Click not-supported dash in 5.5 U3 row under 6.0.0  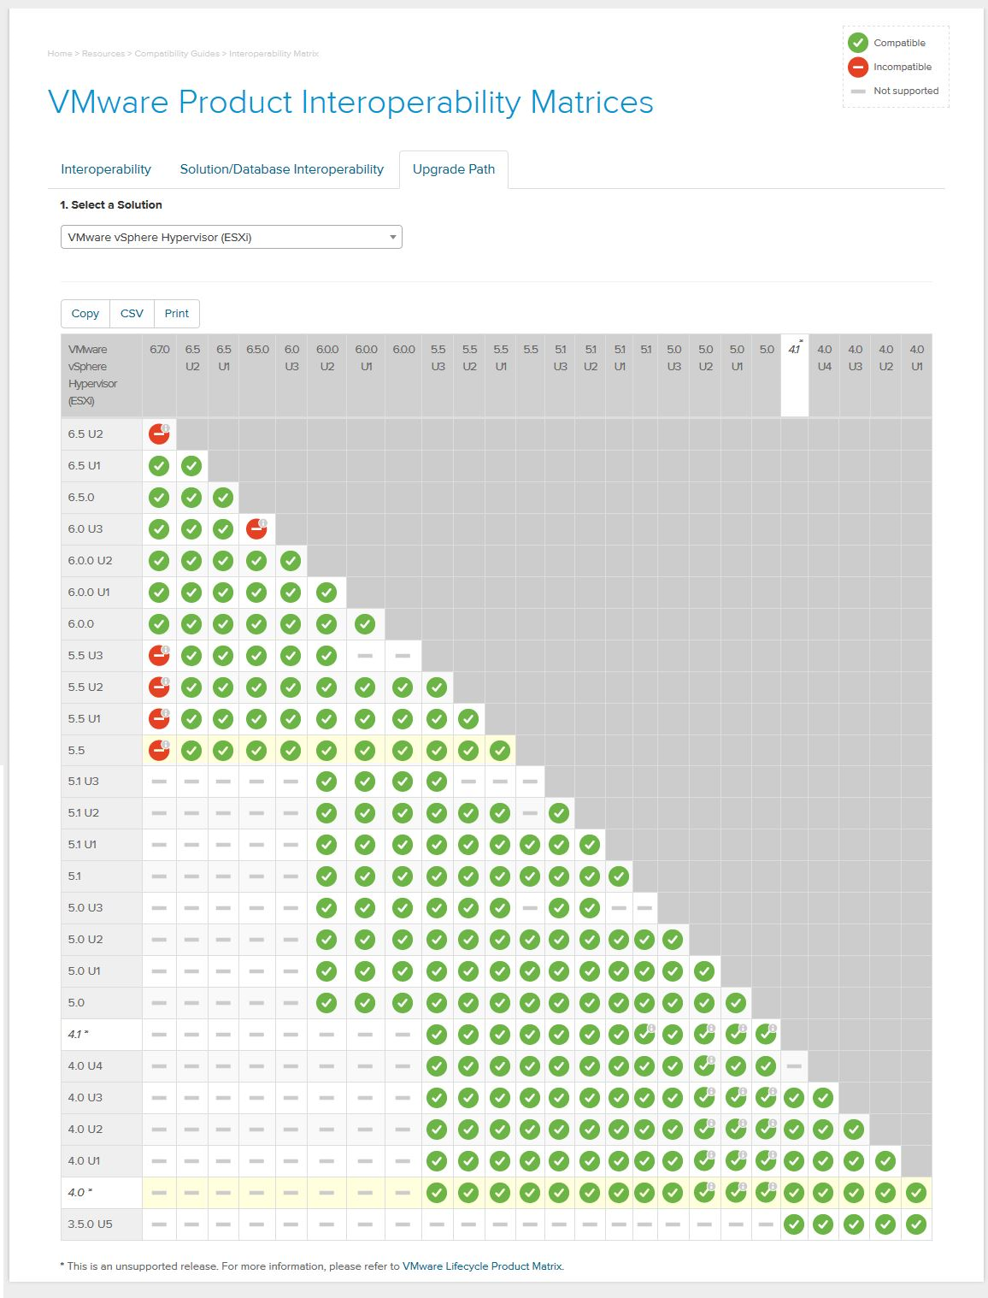(x=403, y=656)
